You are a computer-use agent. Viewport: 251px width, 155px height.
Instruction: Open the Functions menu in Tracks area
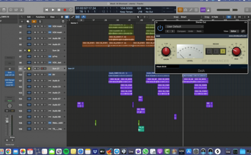[41, 17]
